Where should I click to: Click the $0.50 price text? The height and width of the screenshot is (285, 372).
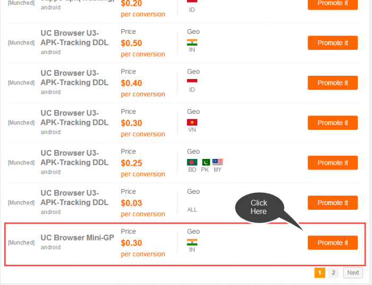(131, 43)
